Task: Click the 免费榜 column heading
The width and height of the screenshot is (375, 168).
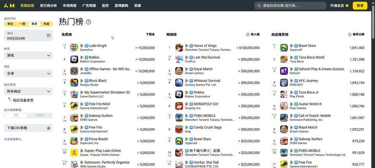Action: click(x=67, y=34)
